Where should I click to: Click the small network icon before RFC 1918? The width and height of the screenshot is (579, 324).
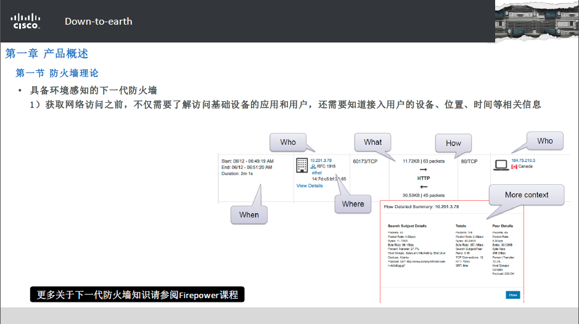click(x=313, y=167)
